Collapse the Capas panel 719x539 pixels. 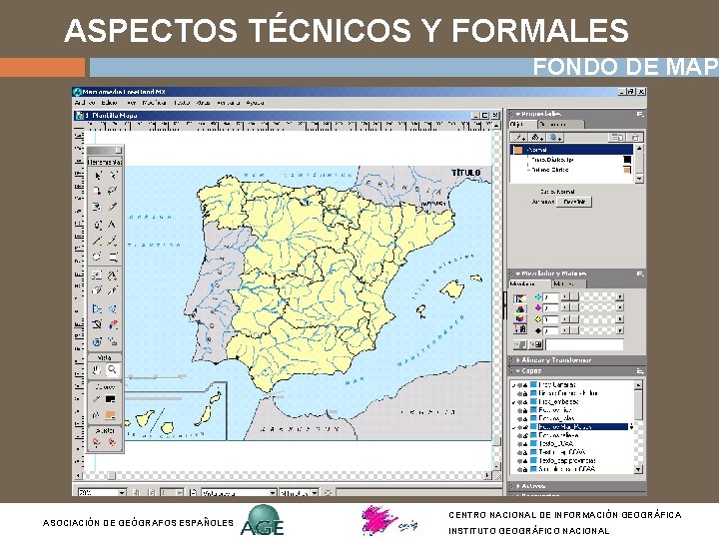(x=517, y=370)
